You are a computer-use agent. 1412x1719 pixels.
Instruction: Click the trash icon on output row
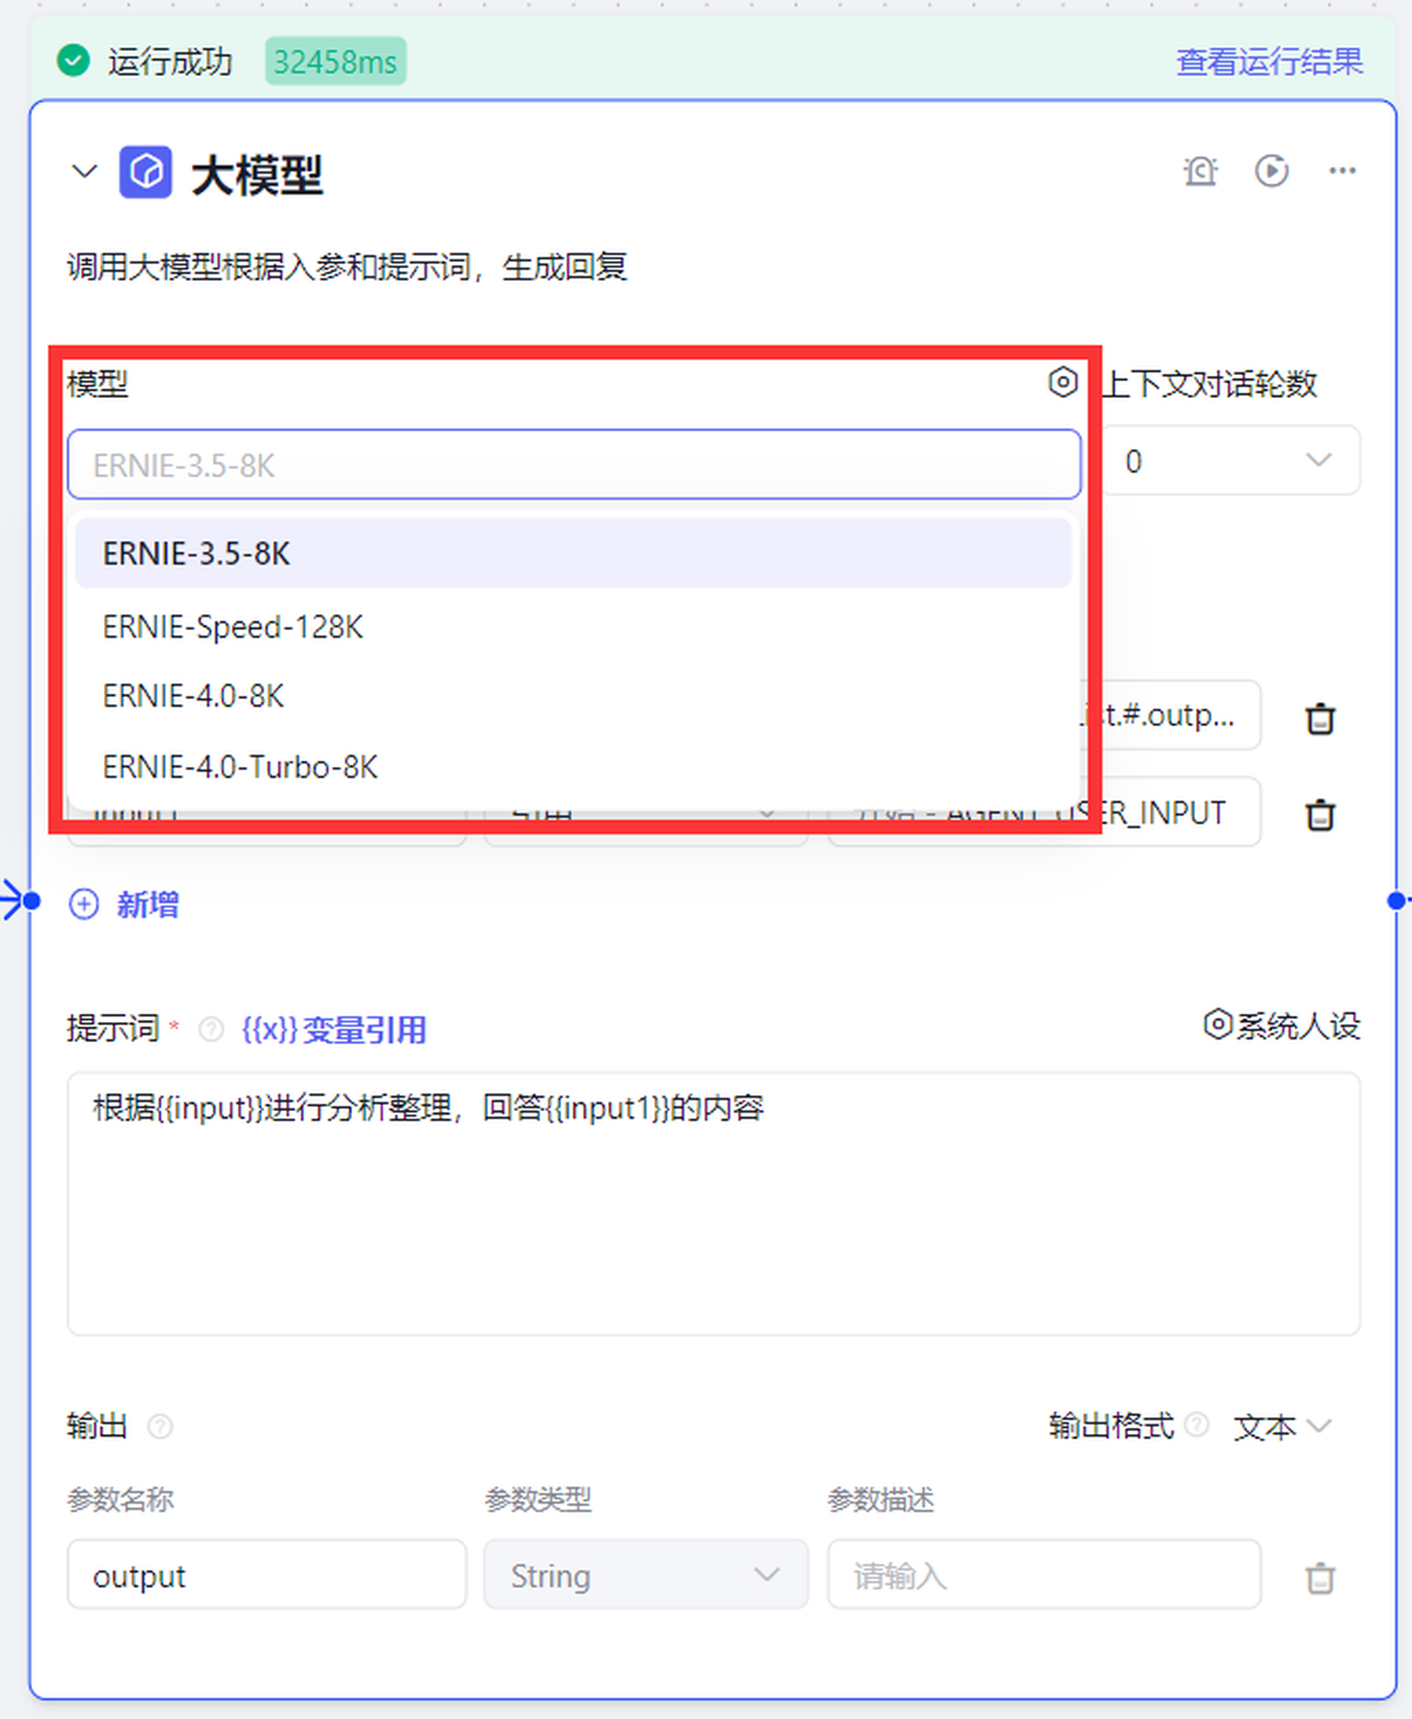coord(1320,1578)
